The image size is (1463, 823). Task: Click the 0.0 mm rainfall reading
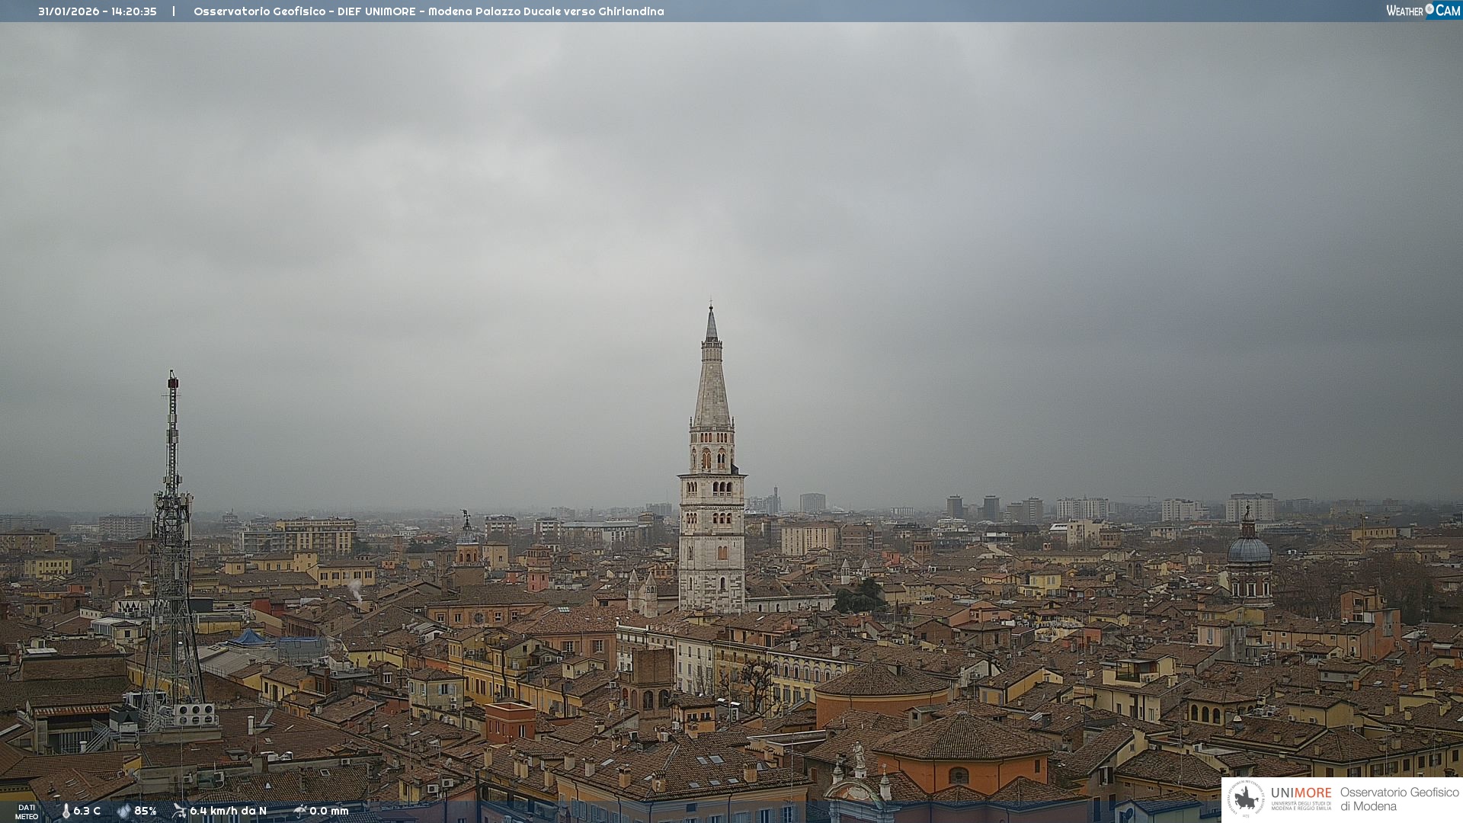click(329, 811)
